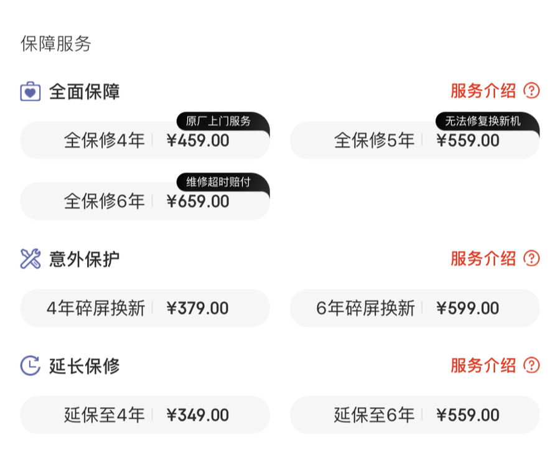Click the 意外保护 wrench tools icon

coord(30,259)
